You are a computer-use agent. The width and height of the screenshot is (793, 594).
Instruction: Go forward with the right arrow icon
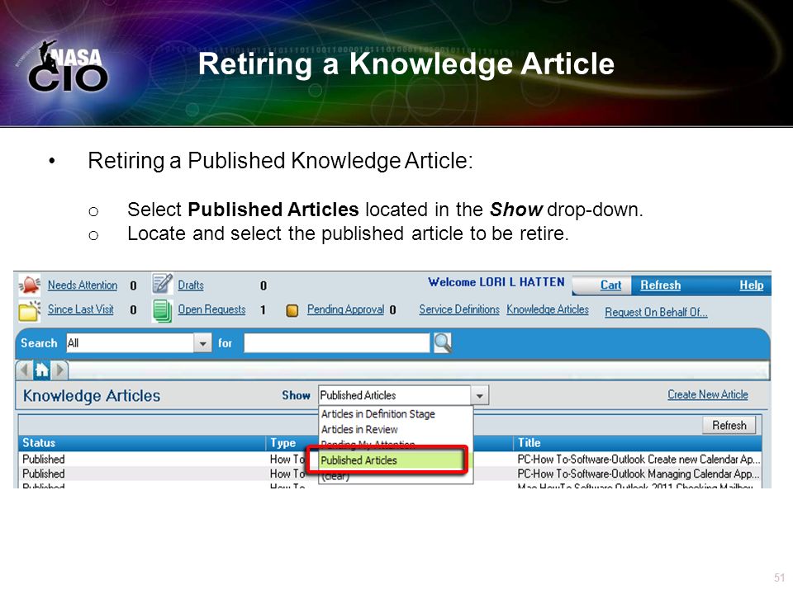(59, 370)
